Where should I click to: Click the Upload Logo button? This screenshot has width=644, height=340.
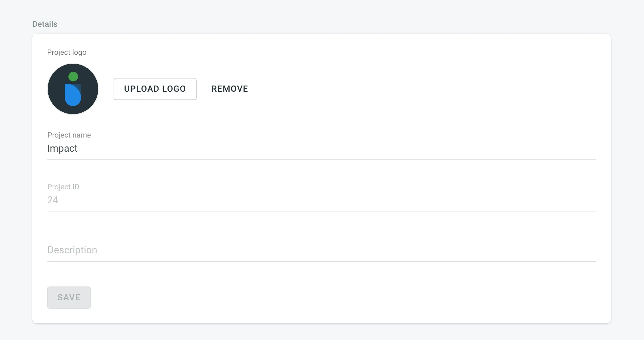(155, 89)
